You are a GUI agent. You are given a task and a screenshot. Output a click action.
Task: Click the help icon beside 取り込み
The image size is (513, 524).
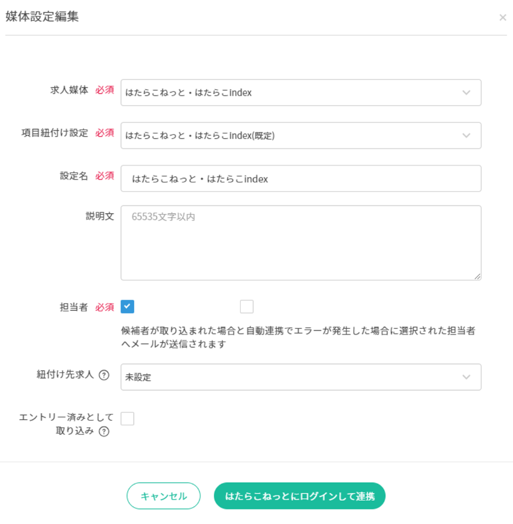[104, 432]
